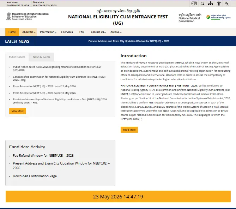This screenshot has height=209, width=236.
Task: Click the National Medical Commission logo
Action: [x=190, y=18]
